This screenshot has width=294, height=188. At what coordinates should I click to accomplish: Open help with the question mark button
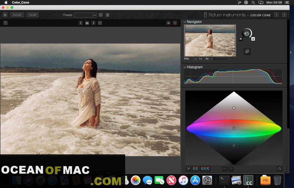284,15
